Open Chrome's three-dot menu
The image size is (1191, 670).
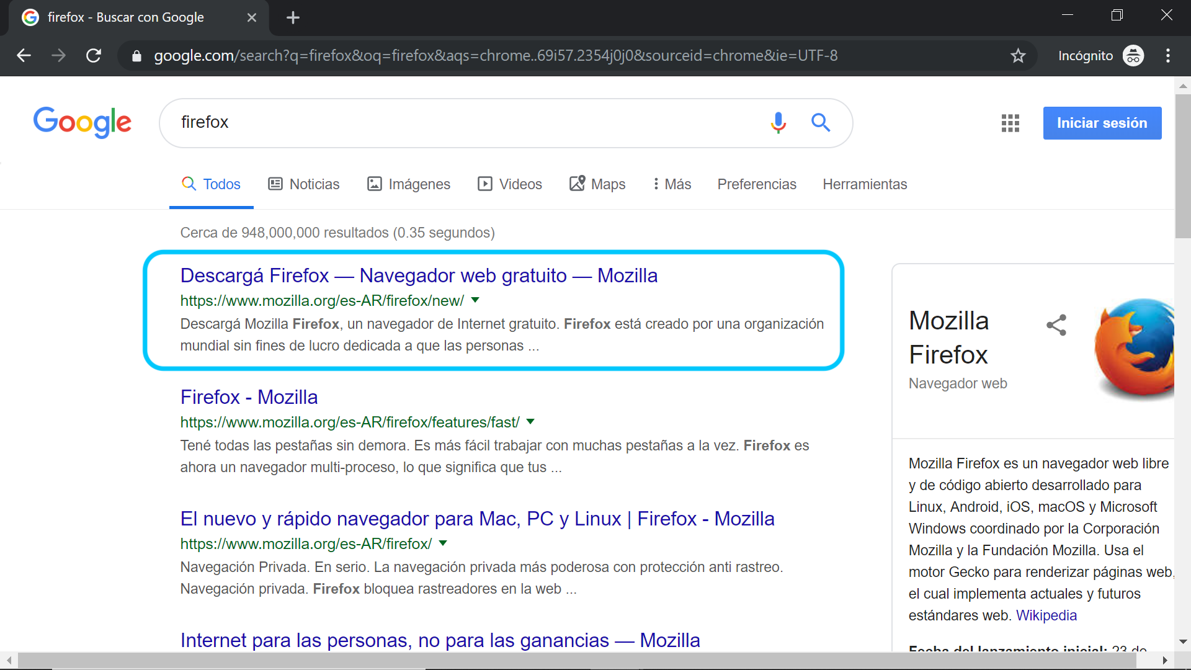(x=1167, y=56)
